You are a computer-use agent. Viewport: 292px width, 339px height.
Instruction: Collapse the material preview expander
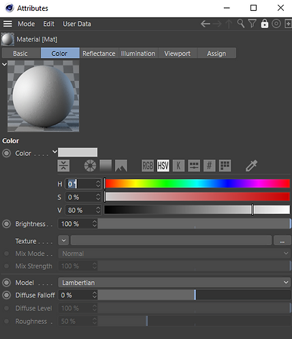point(4,65)
